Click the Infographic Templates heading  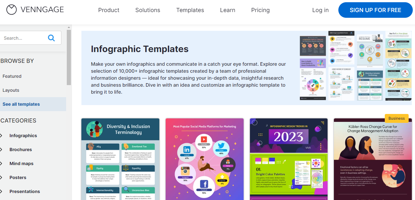click(140, 49)
